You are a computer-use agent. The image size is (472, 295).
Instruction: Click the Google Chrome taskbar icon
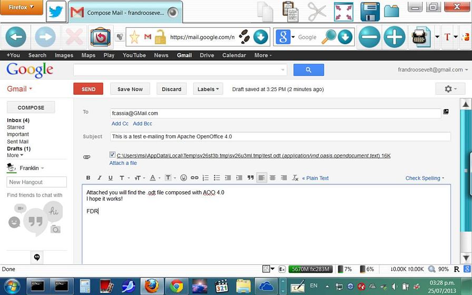[x=176, y=286]
